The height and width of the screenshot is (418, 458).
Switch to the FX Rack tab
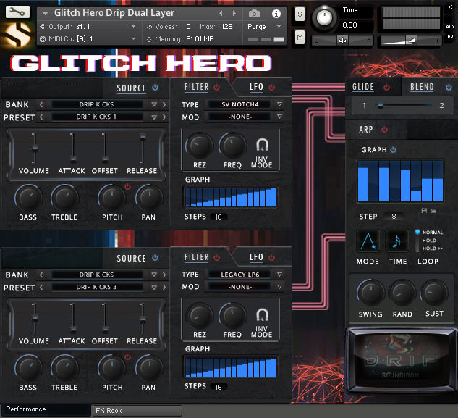137,411
